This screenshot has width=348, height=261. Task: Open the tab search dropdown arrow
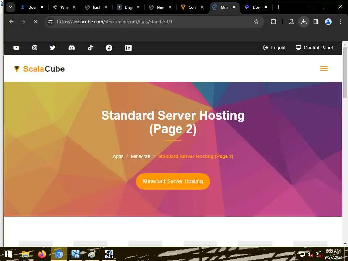tap(11, 7)
